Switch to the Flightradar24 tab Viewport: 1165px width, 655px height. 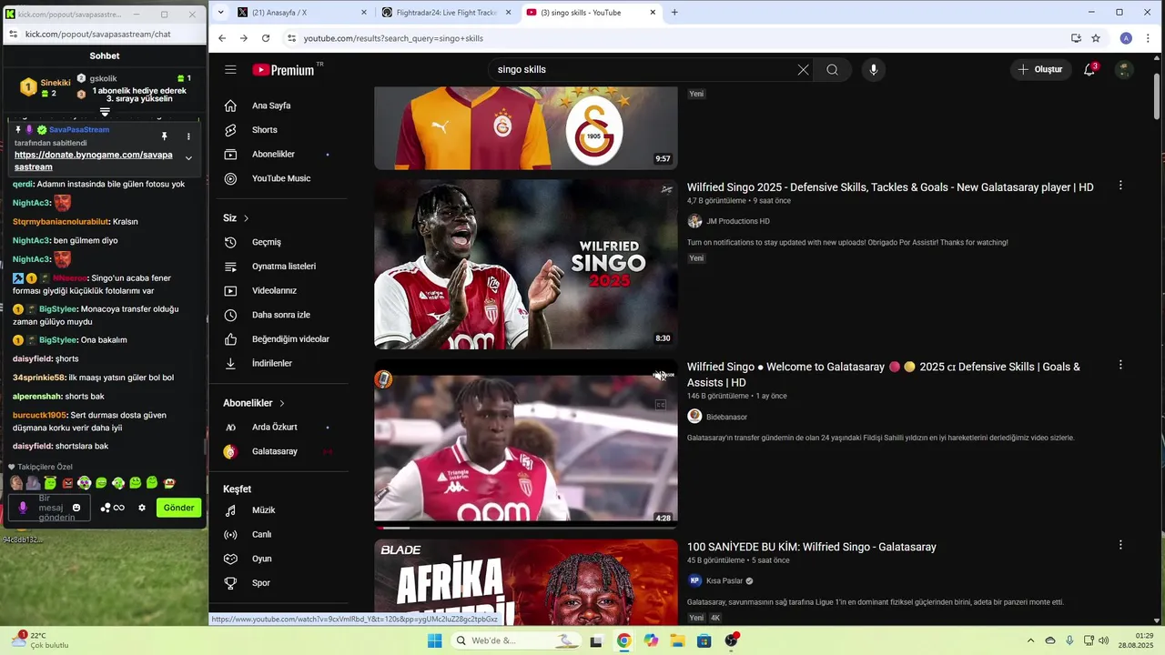(x=445, y=13)
